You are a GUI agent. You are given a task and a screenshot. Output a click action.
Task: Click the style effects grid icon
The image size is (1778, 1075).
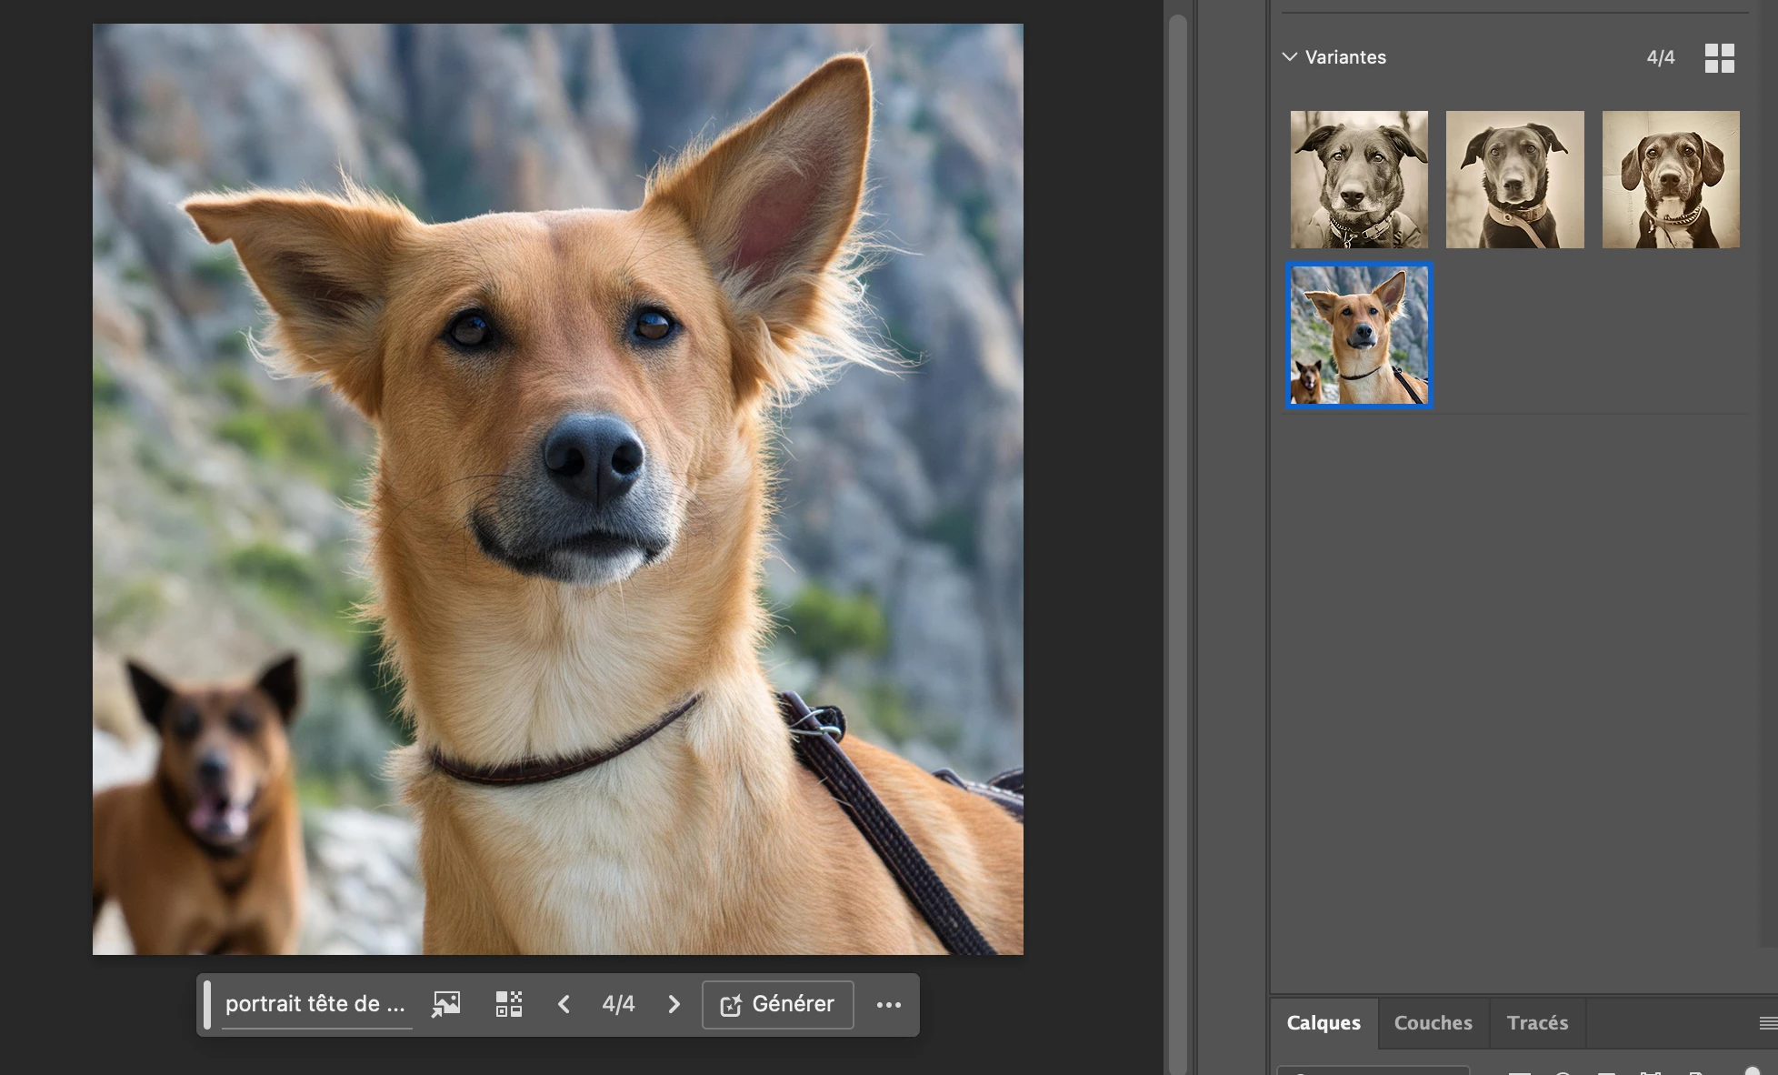coord(509,1004)
